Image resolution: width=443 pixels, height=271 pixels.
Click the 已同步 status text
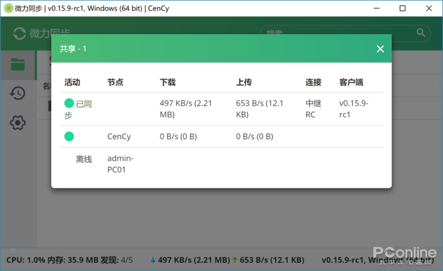coord(78,109)
